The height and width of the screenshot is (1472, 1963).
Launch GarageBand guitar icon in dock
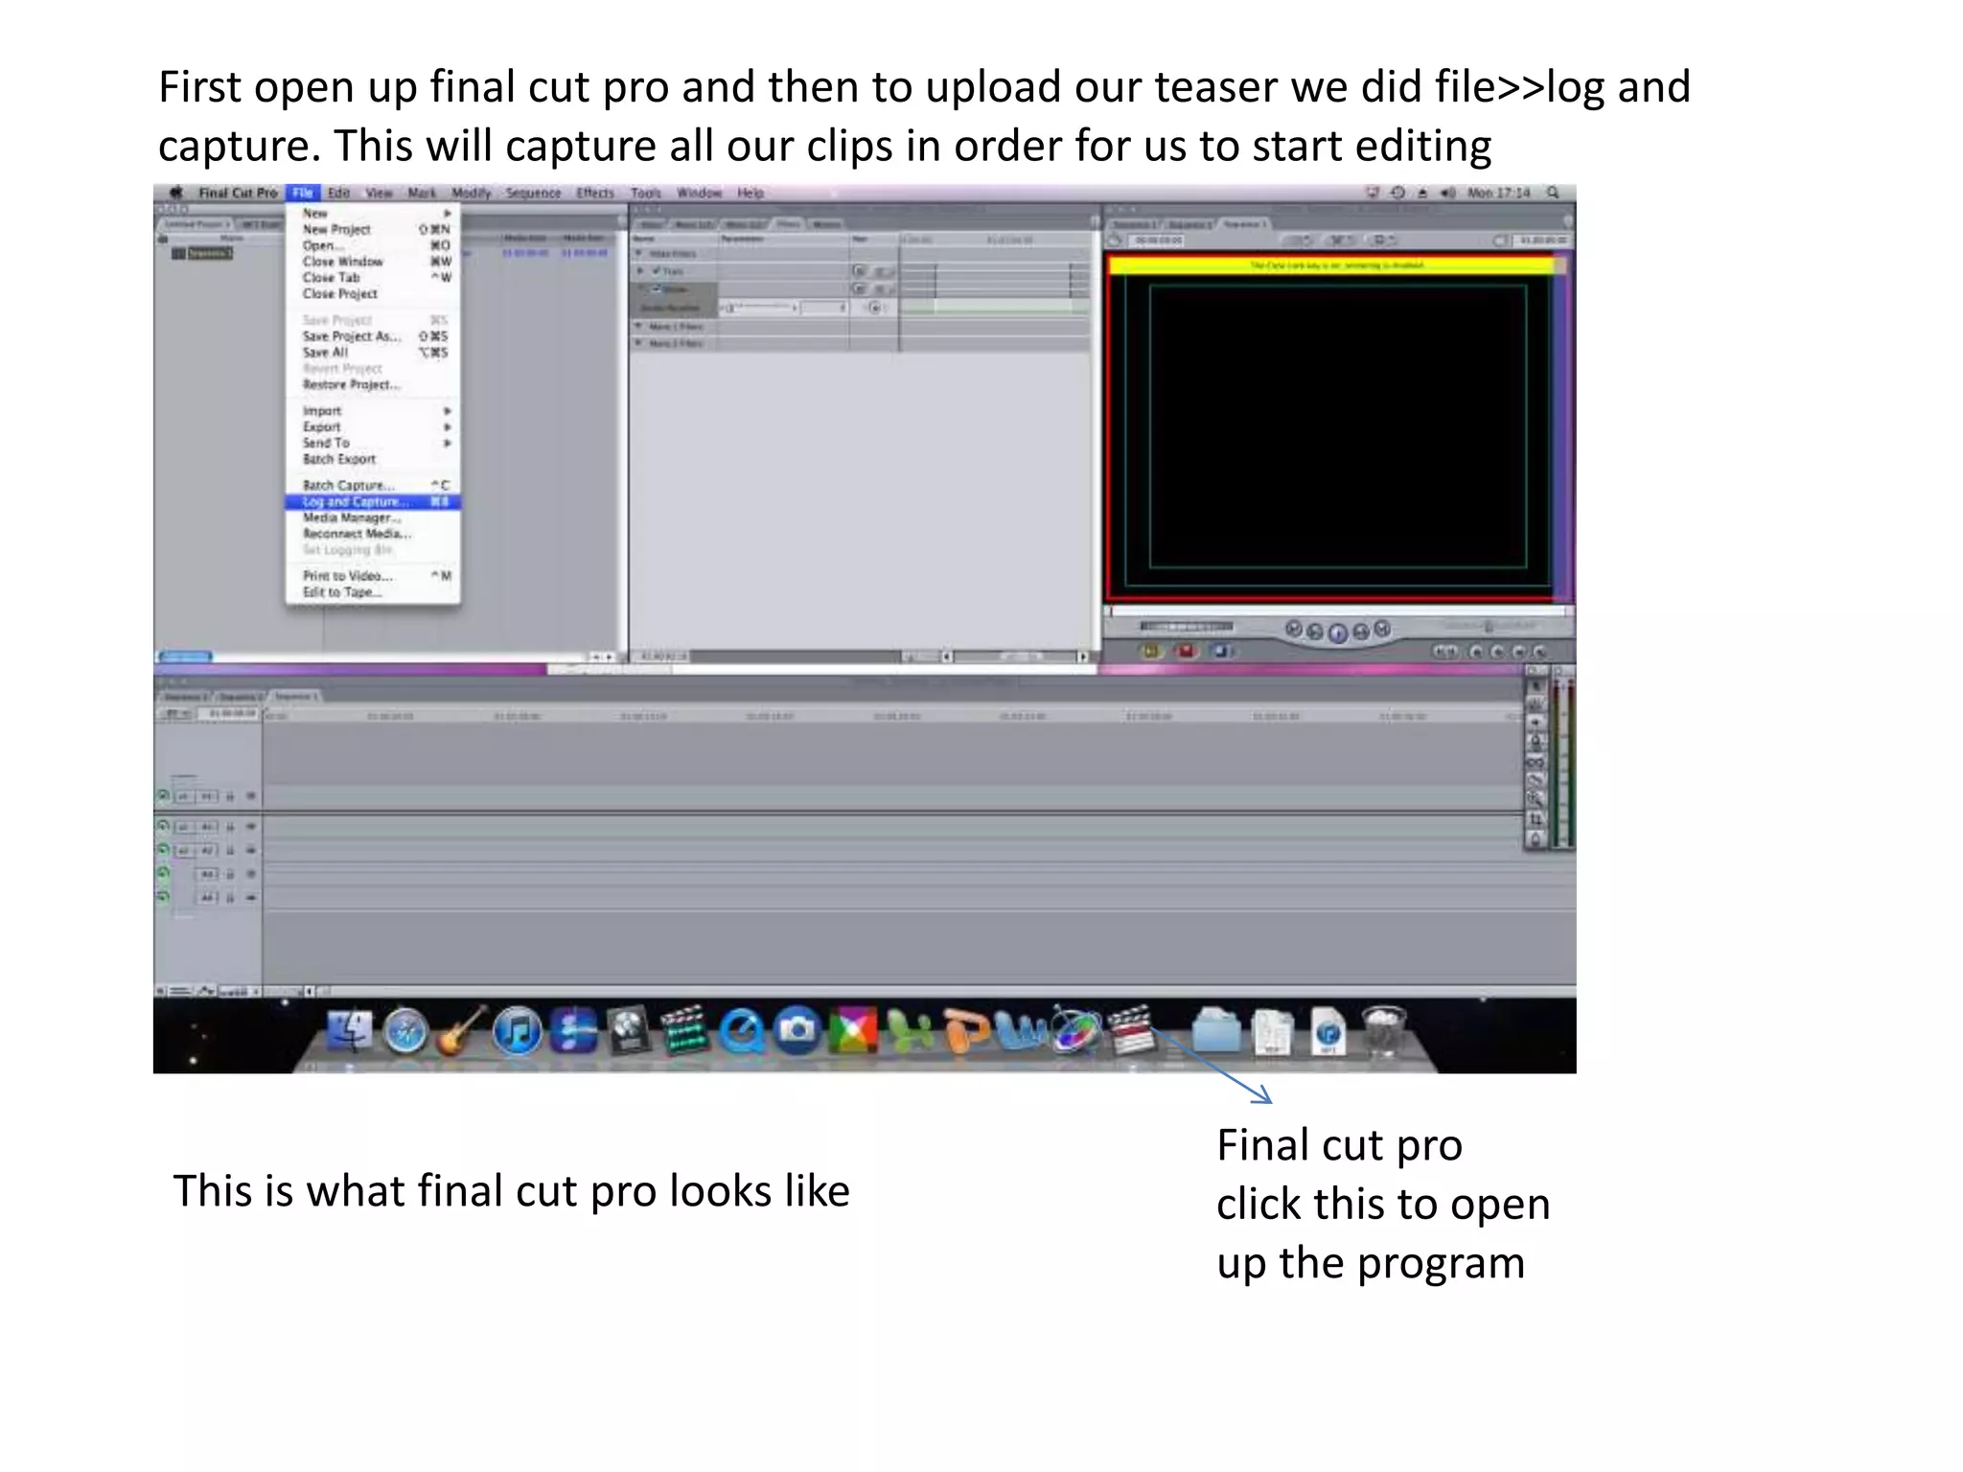462,1033
